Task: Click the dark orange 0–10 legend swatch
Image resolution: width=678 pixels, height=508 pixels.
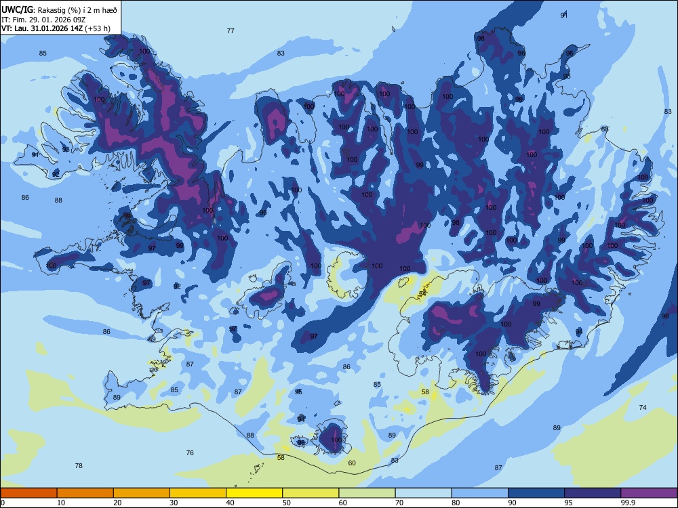Action: (x=28, y=493)
